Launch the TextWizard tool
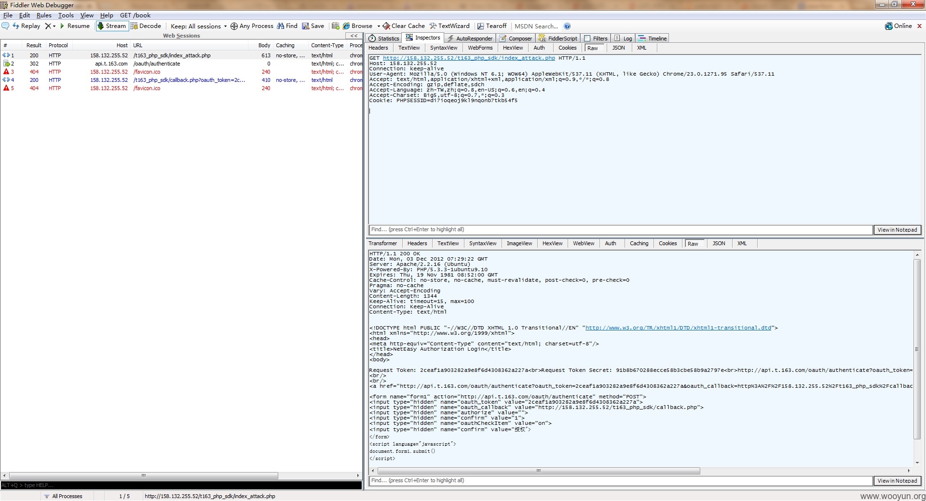The height and width of the screenshot is (501, 926). click(449, 26)
